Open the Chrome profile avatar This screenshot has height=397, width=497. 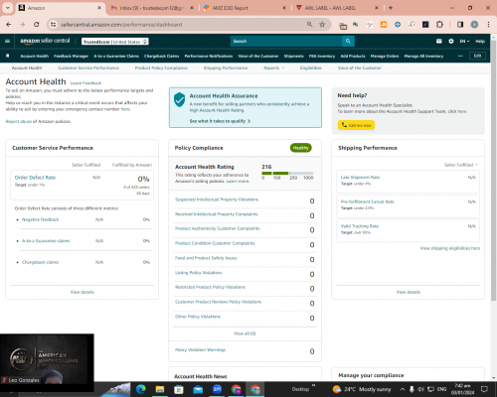pos(474,25)
